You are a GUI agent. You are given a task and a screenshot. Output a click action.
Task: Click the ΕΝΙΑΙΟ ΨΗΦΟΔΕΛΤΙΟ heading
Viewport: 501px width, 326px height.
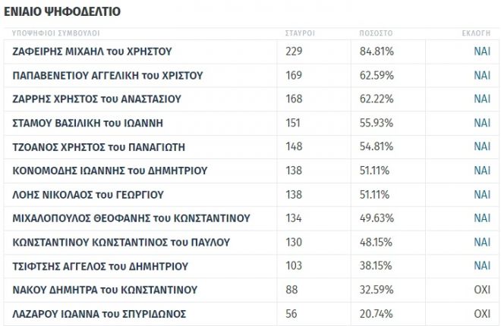[62, 12]
